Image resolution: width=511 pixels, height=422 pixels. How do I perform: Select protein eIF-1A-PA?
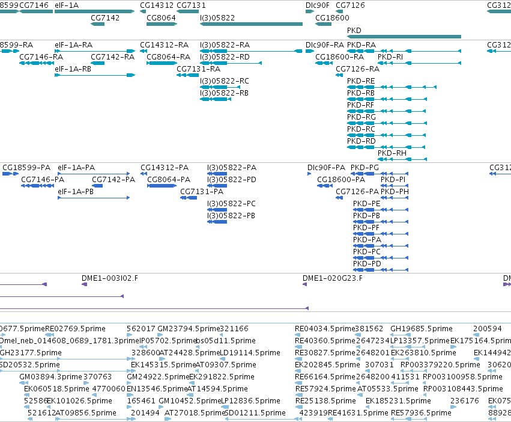tap(76, 168)
